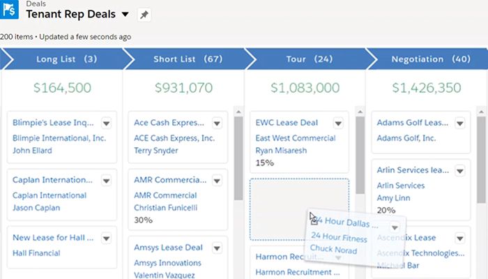Select the Negotiation stage header

tap(427, 59)
